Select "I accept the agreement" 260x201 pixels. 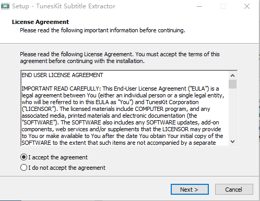(54, 157)
